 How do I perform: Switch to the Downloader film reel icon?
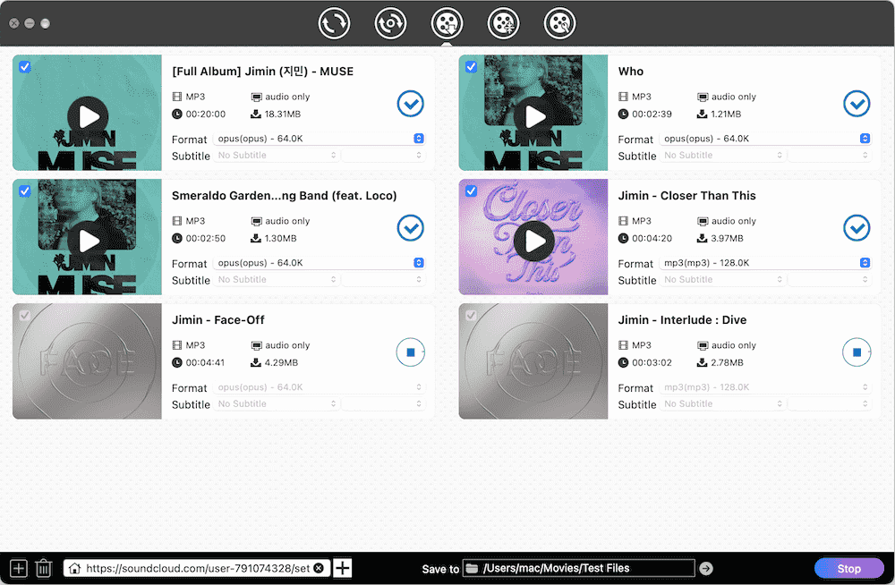(447, 23)
